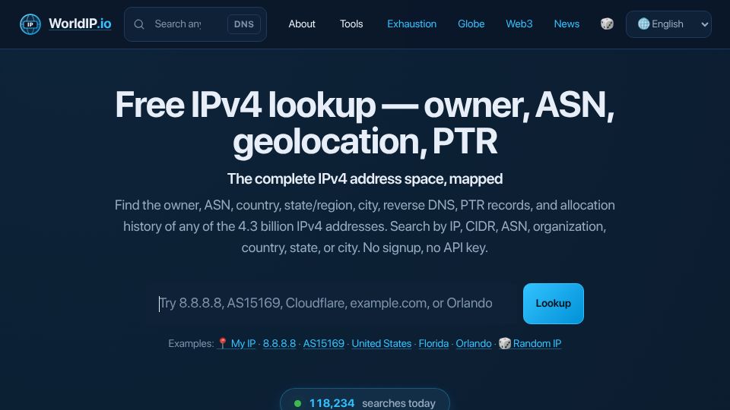This screenshot has width=730, height=410.
Task: Open the About menu
Action: pyautogui.click(x=302, y=24)
